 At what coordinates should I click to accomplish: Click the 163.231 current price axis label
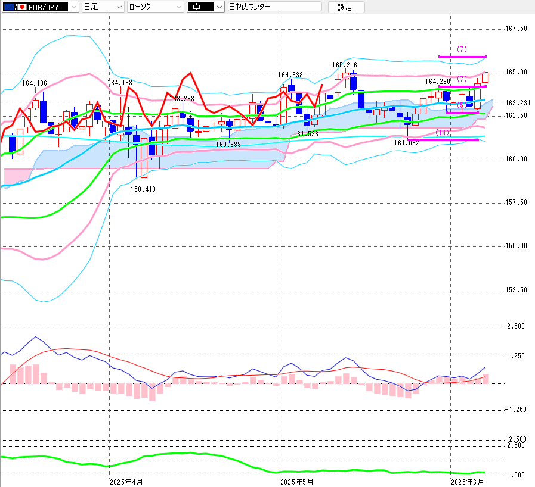518,103
